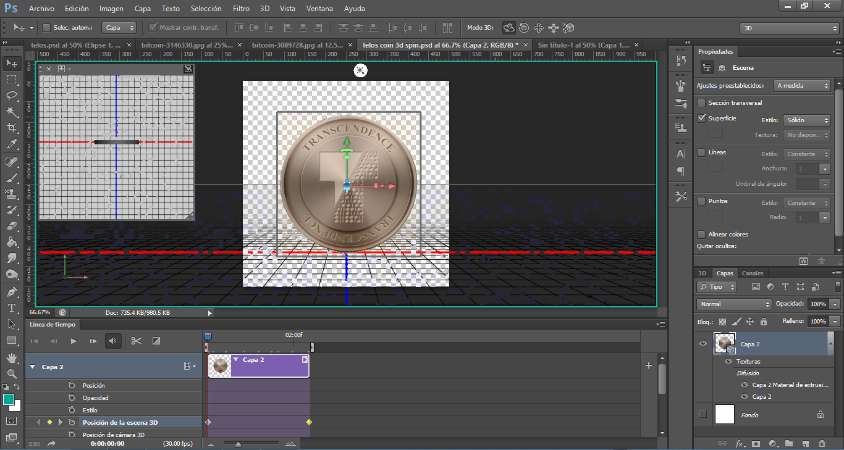
Task: Toggle visibility of Texturas sublayer
Action: tap(729, 361)
